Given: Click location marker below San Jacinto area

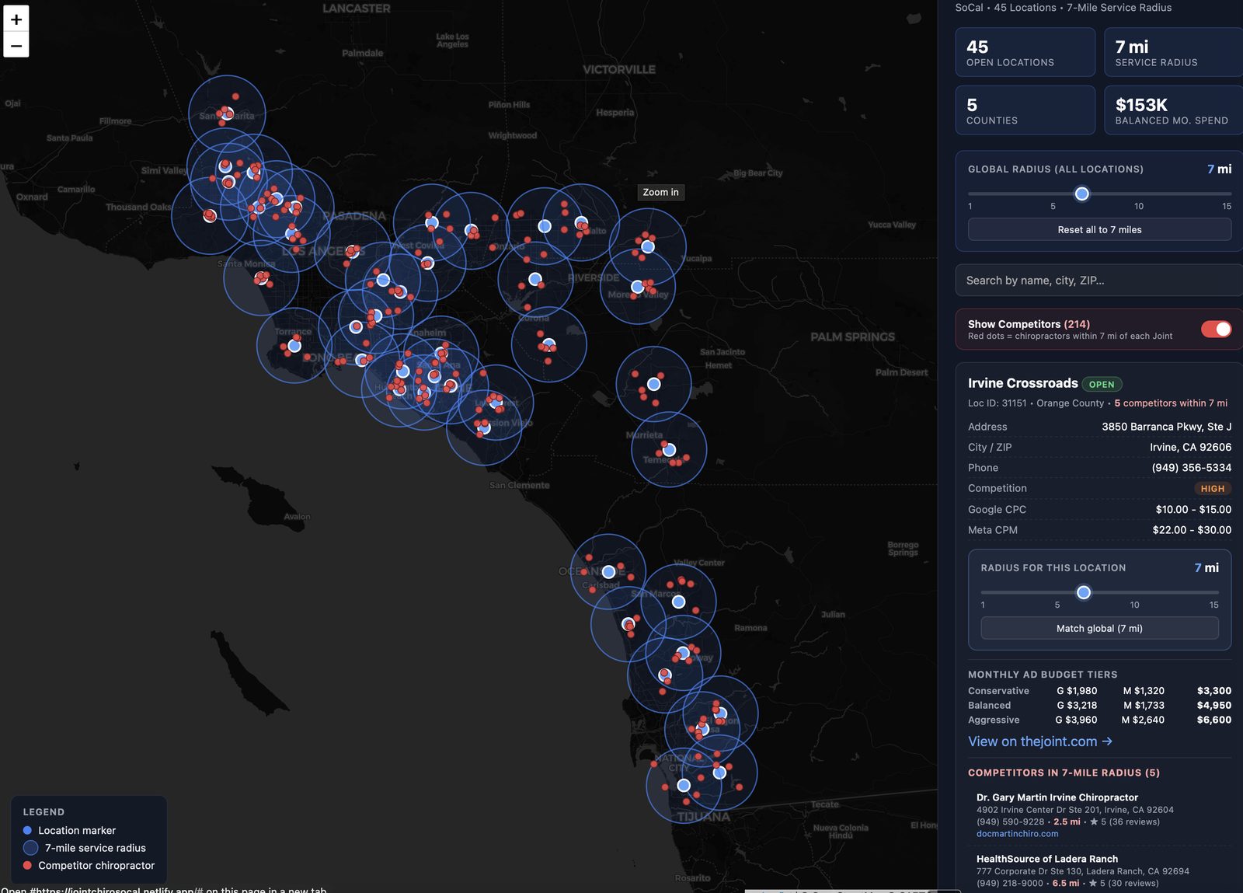Looking at the screenshot, I should tap(654, 384).
